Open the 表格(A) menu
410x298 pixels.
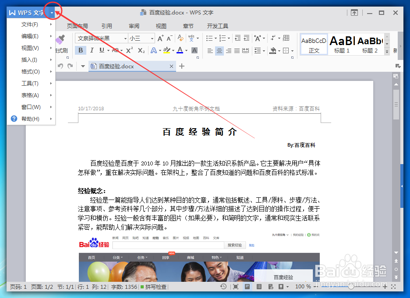click(31, 95)
